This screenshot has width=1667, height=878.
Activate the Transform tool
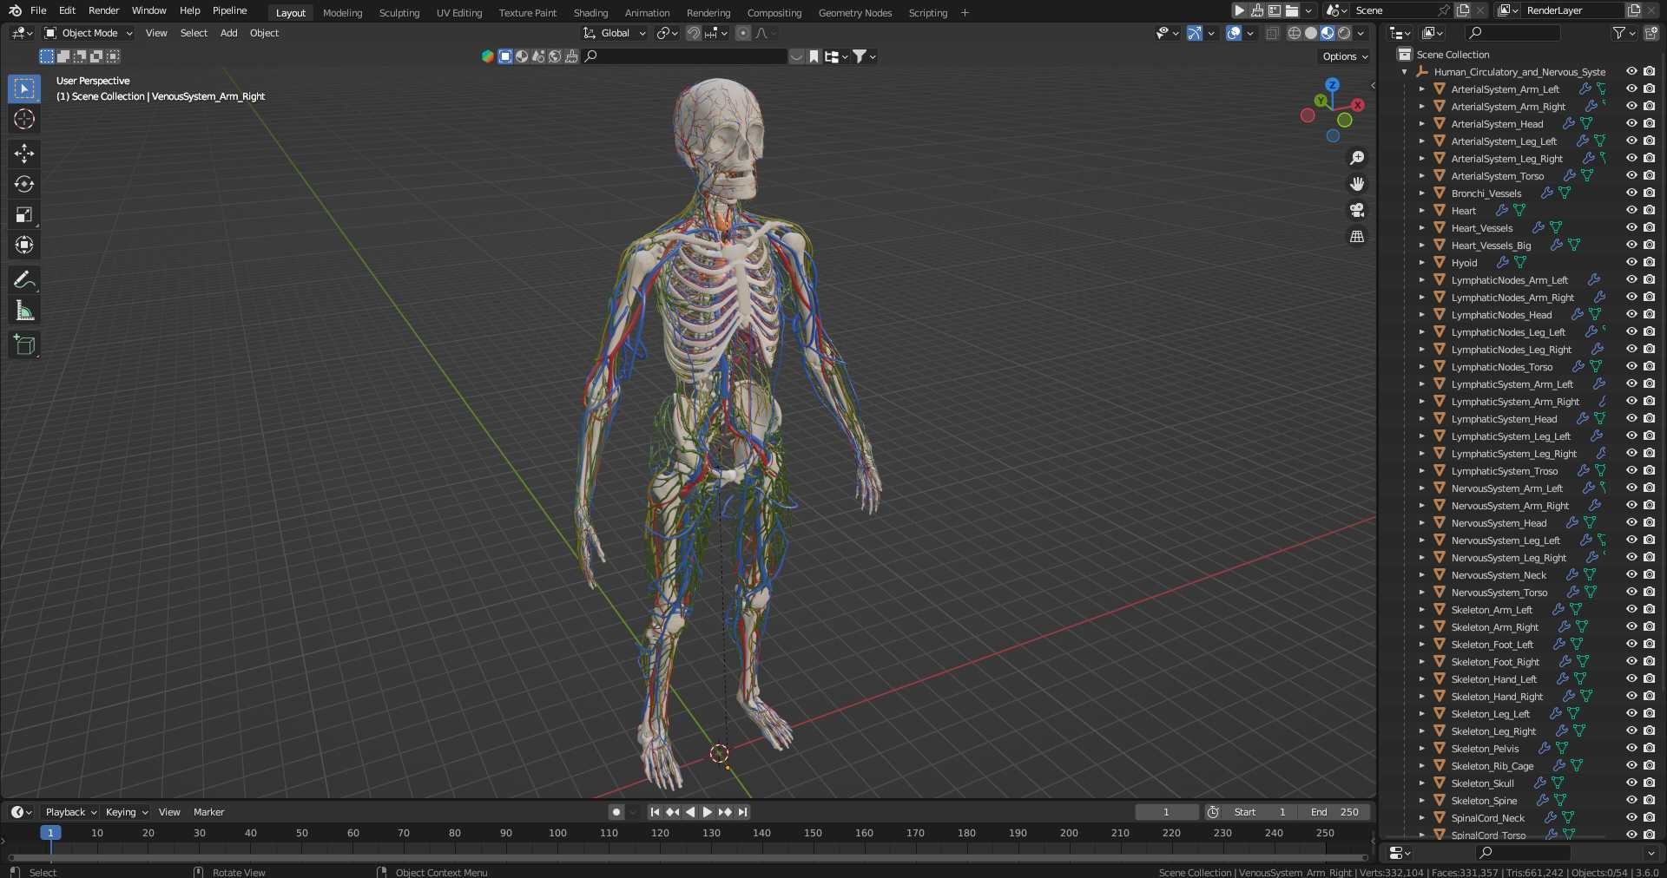point(24,245)
